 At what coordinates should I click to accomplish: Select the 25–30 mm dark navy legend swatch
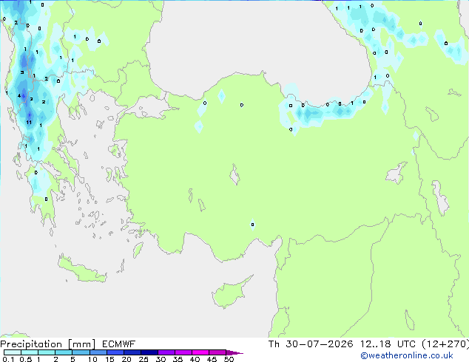click(x=149, y=352)
